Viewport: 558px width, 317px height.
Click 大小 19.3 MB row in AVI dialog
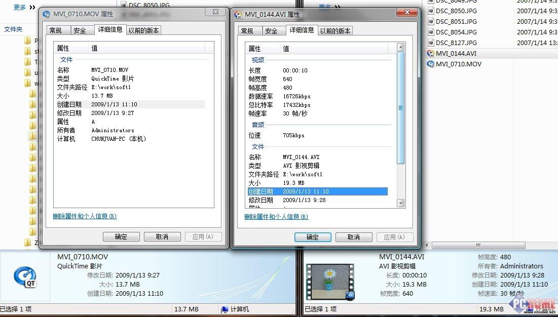[317, 183]
